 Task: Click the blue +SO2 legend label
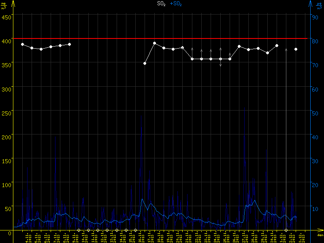click(x=176, y=4)
